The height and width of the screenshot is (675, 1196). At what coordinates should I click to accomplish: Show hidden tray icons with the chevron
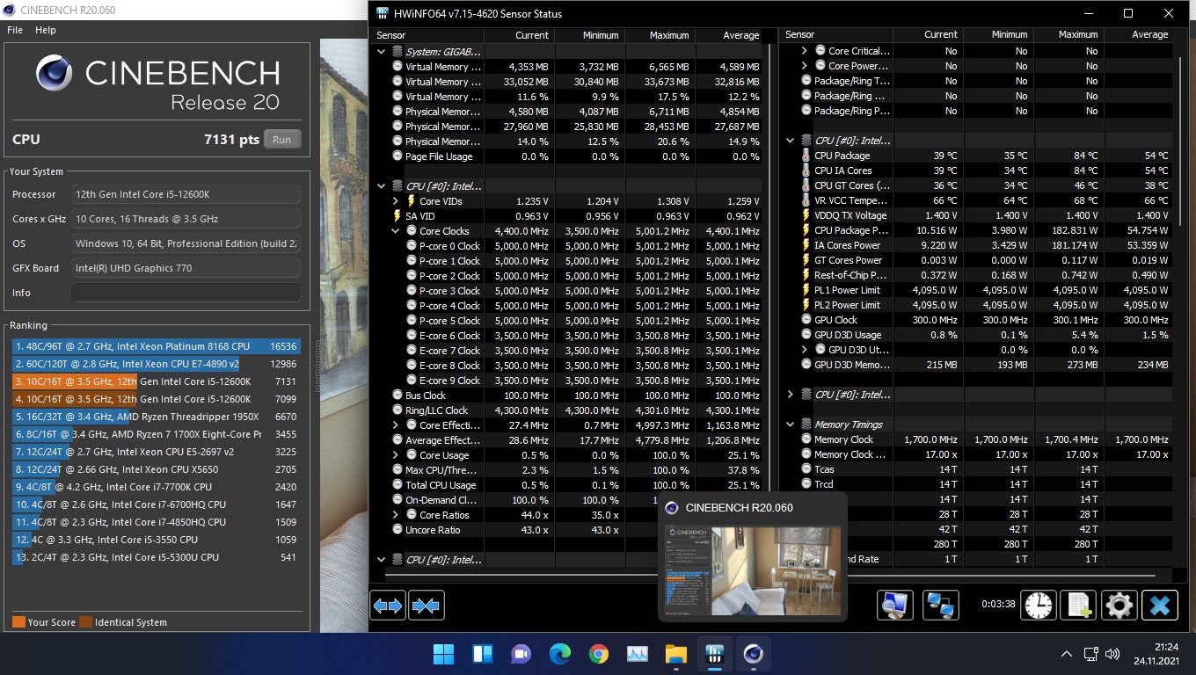click(x=1067, y=654)
